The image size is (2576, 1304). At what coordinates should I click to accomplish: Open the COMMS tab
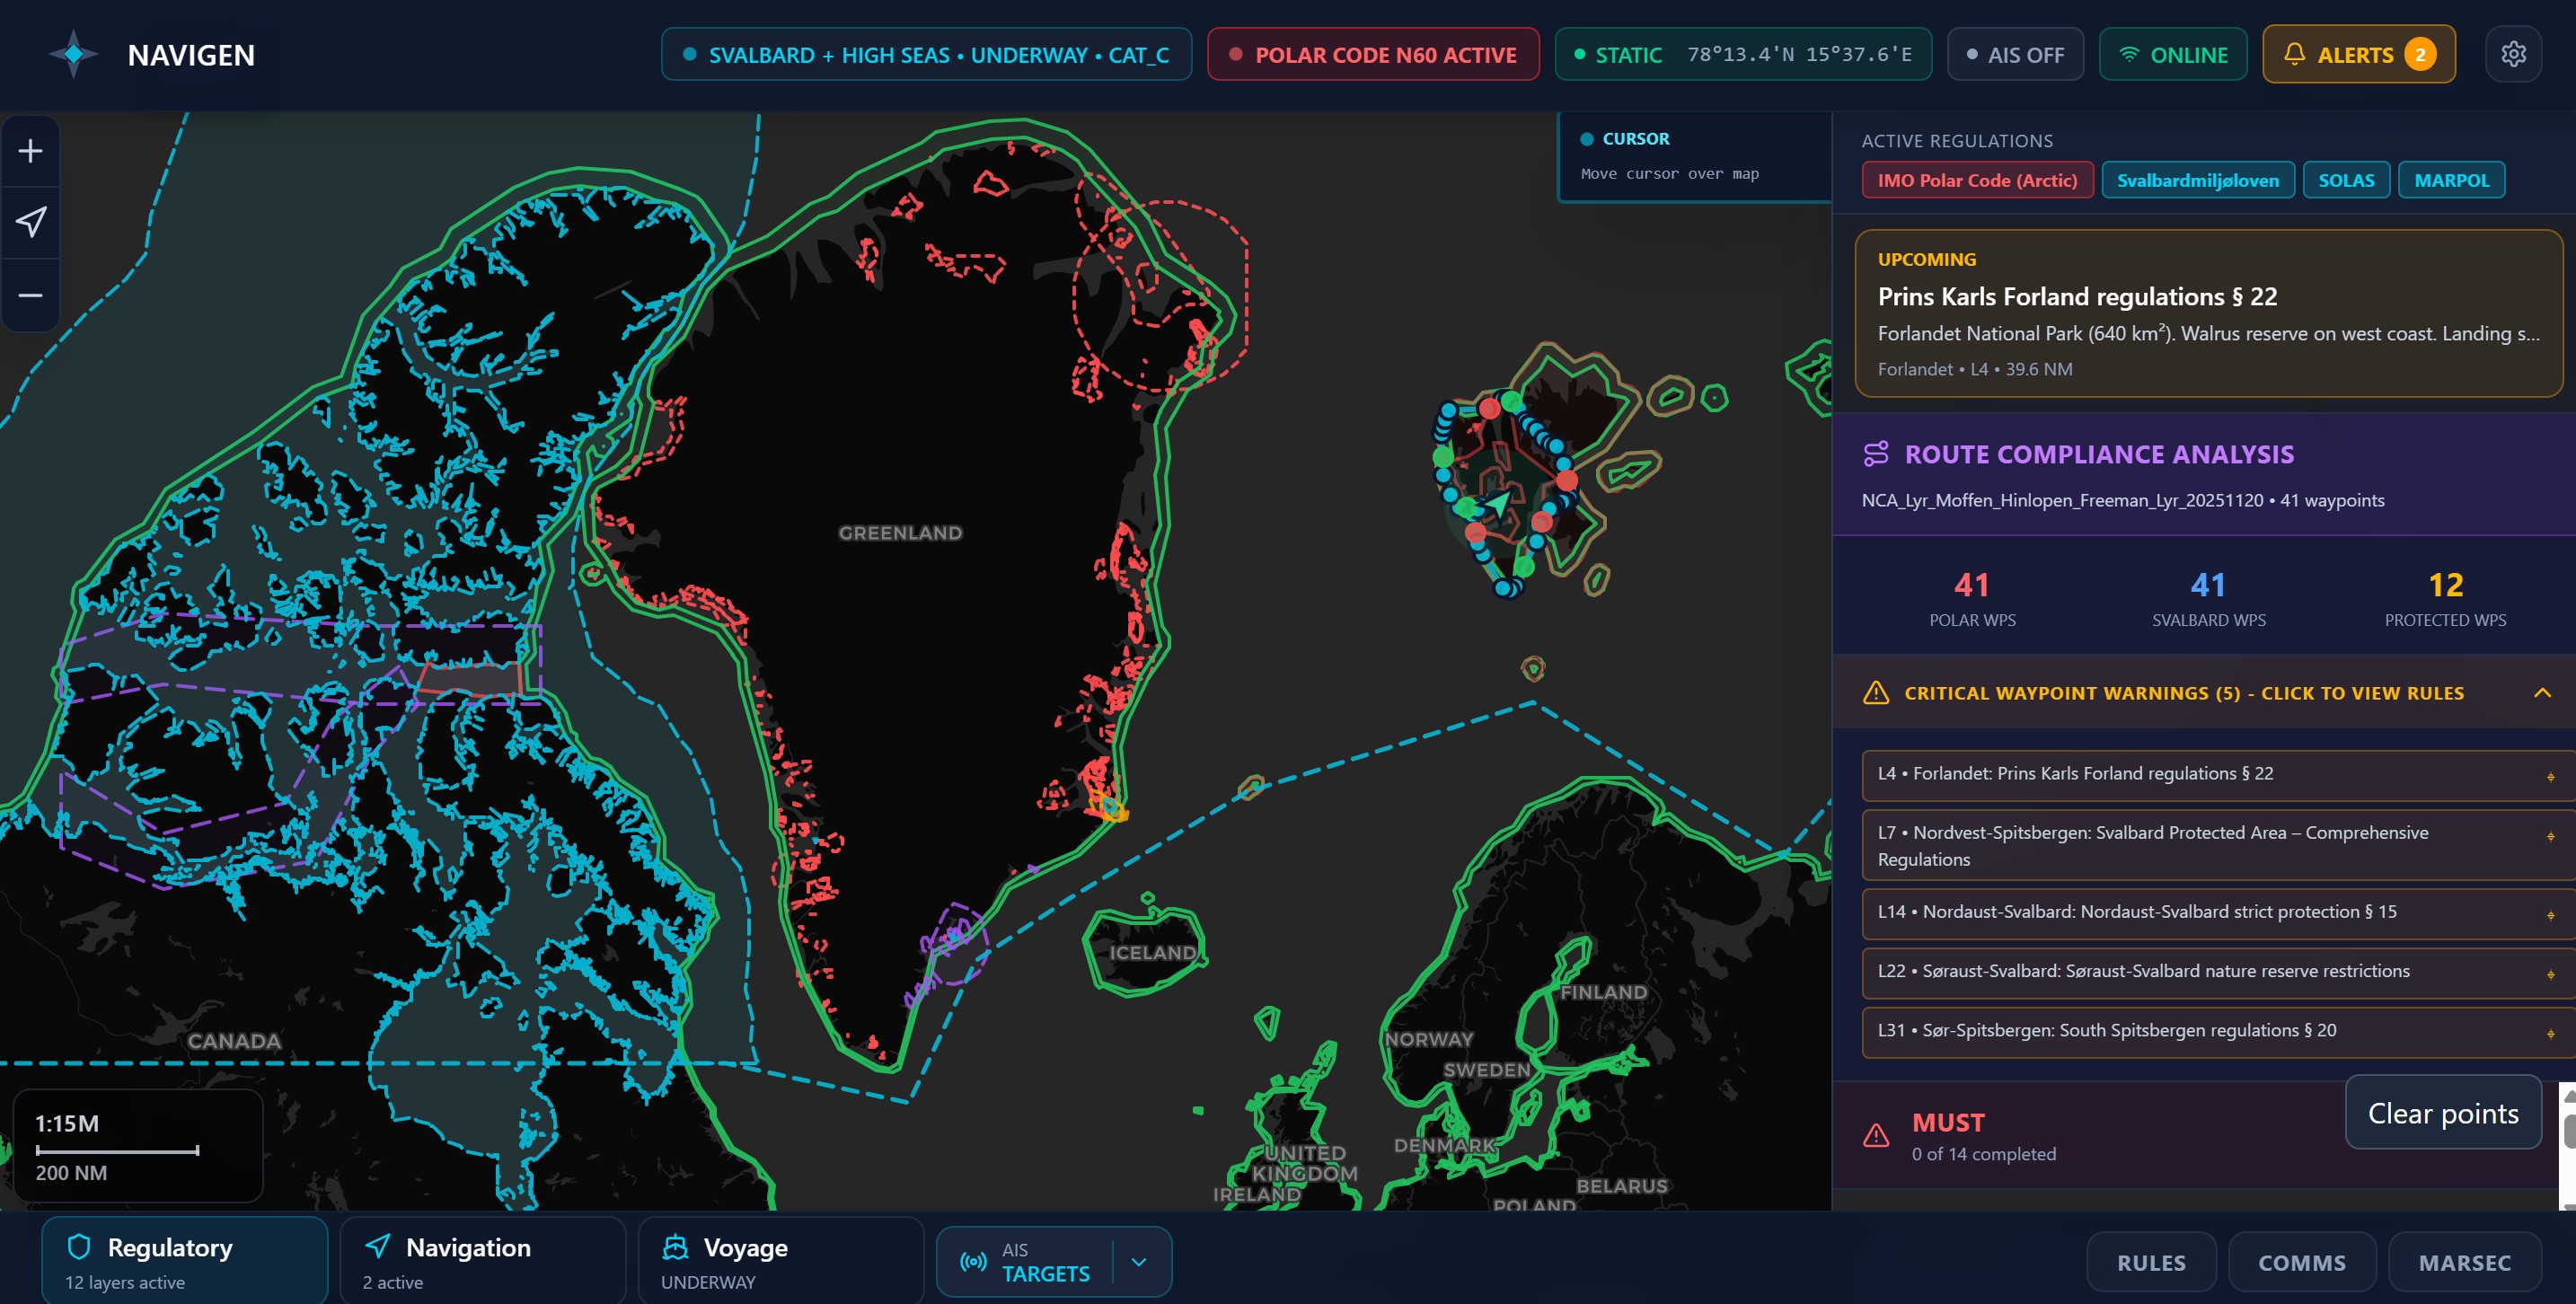pos(2302,1261)
